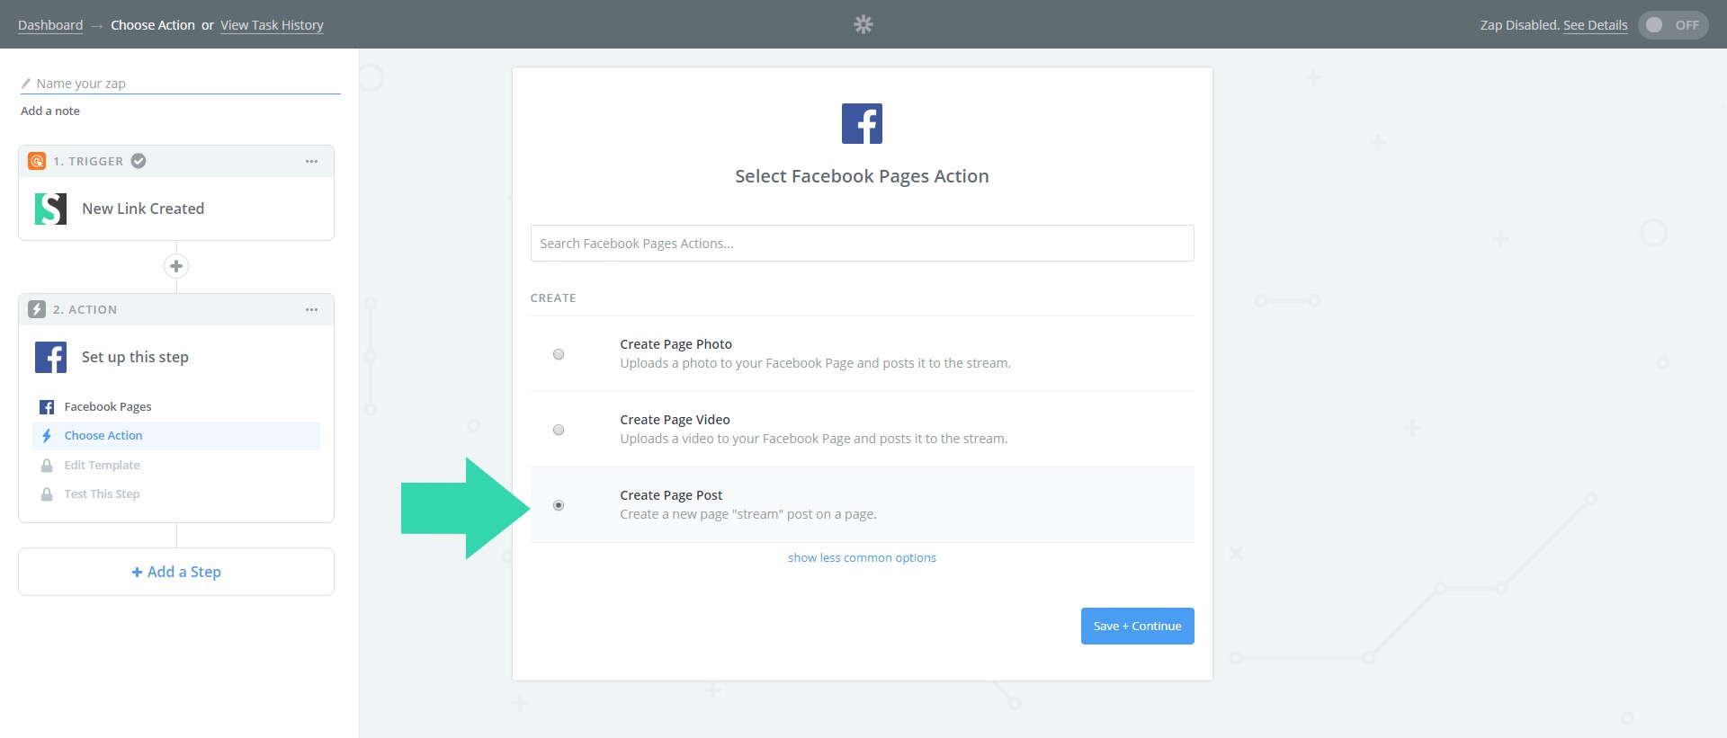Click the Add a Step button

[176, 572]
